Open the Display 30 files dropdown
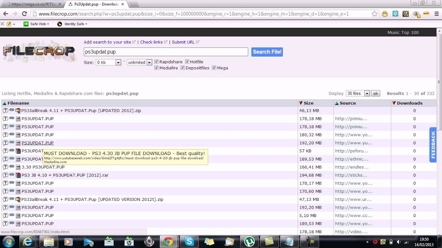 coord(358,93)
